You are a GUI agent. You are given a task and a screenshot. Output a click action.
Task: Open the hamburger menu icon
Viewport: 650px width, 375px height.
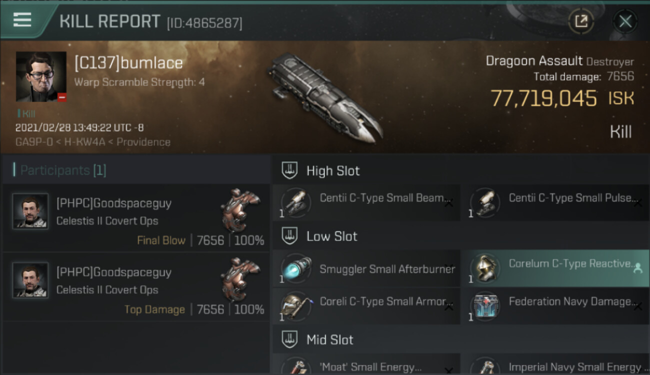(x=22, y=20)
